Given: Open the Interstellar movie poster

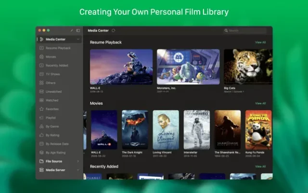Looking at the screenshot, I should click(196, 129).
